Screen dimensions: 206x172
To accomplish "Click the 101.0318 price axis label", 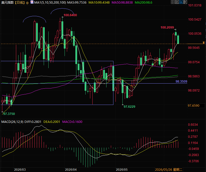I will tap(195, 5).
